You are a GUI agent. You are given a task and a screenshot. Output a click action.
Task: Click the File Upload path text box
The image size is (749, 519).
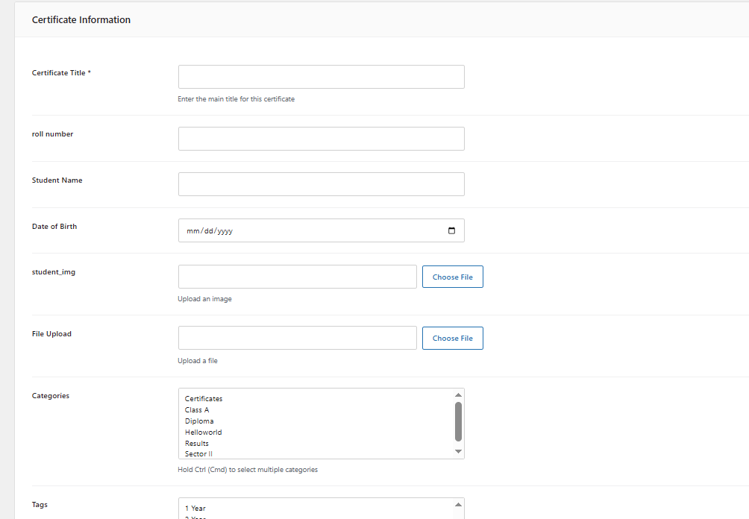pos(297,338)
